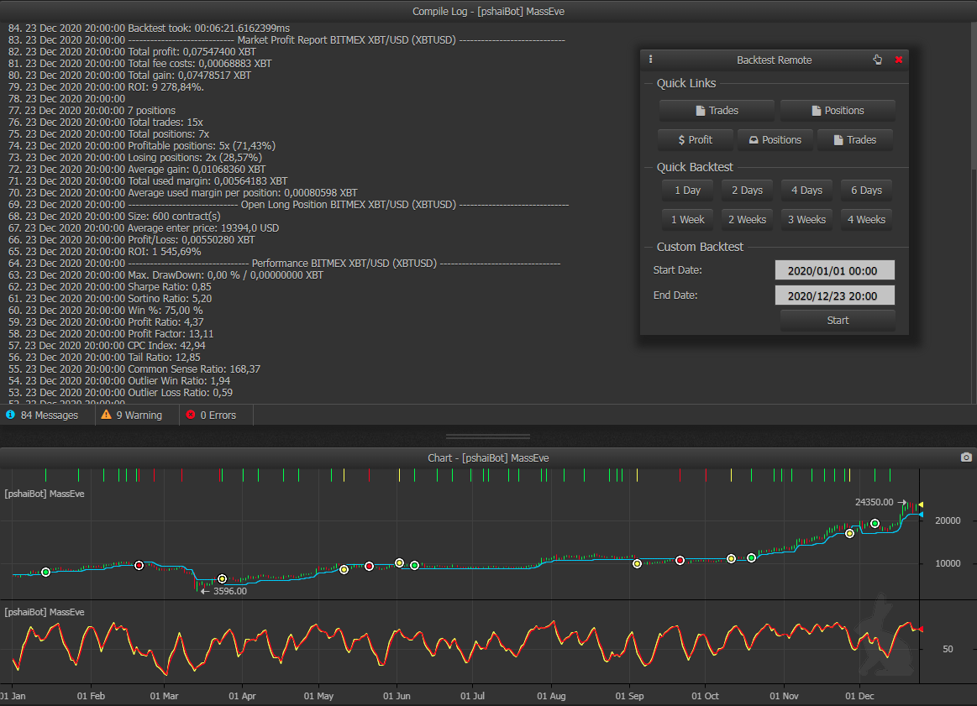Click the Total profit log line
The image size is (977, 706).
pos(132,52)
